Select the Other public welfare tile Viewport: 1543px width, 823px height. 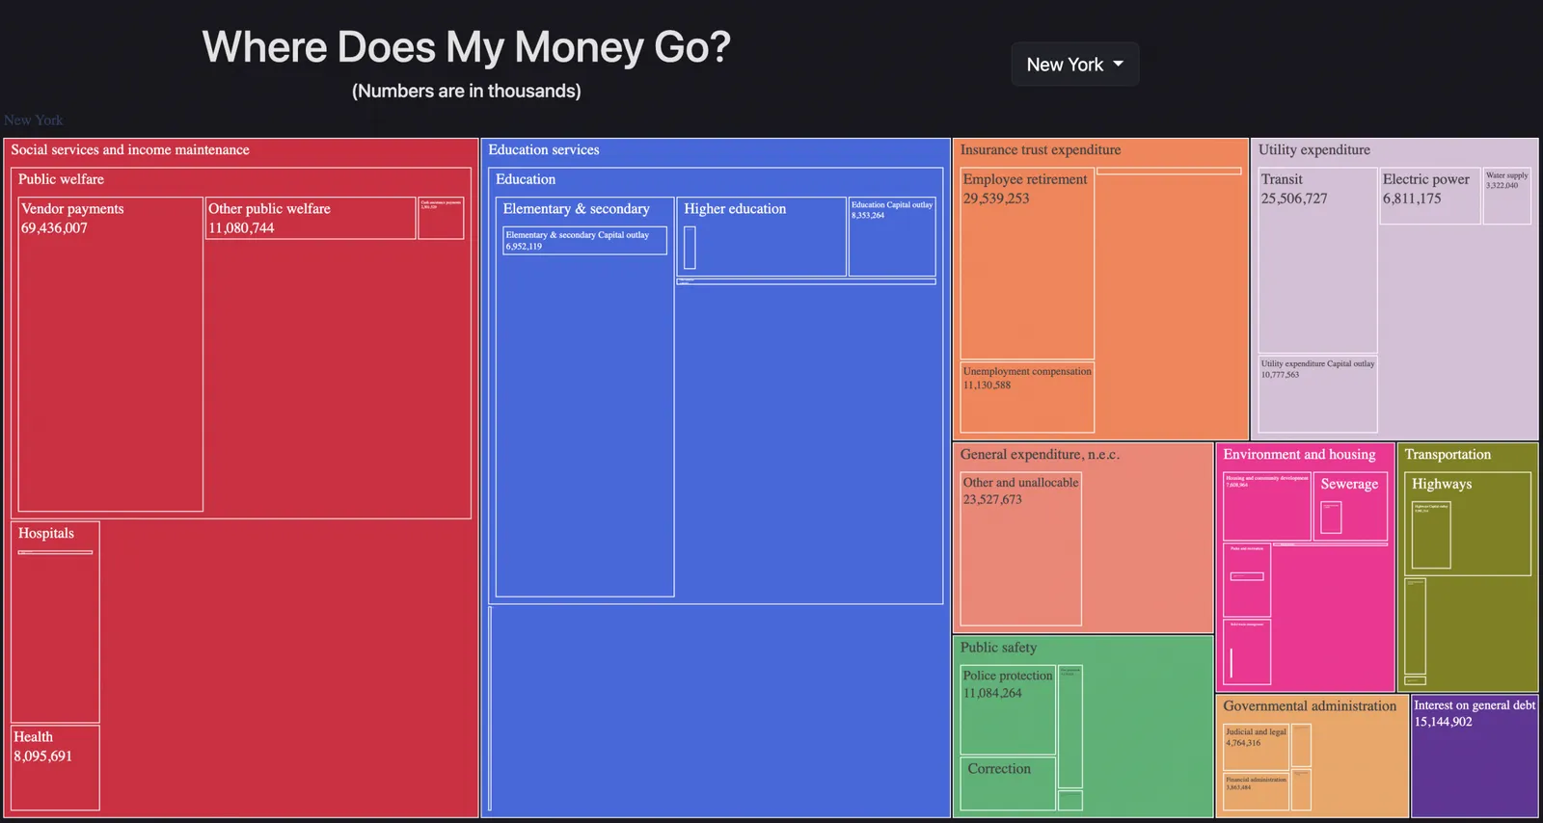[311, 218]
